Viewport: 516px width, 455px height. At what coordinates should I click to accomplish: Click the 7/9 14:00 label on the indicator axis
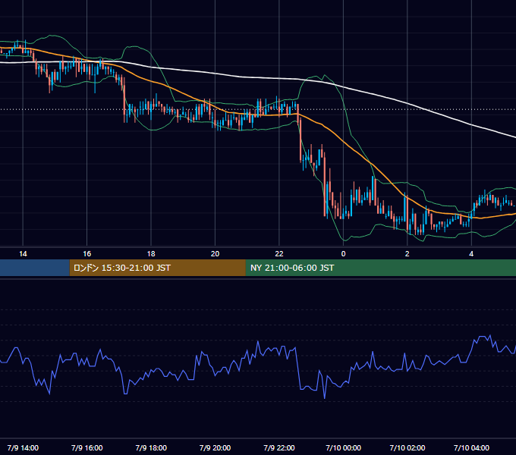pos(23,447)
